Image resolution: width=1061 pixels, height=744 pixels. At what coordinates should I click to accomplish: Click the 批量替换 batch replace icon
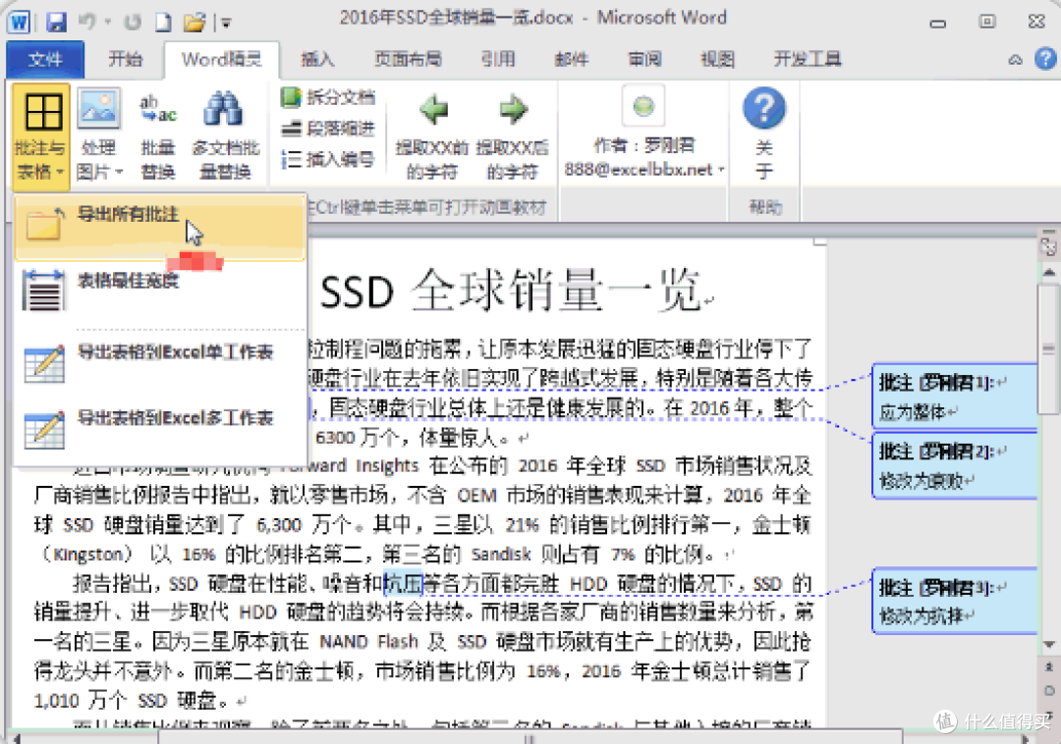[157, 135]
